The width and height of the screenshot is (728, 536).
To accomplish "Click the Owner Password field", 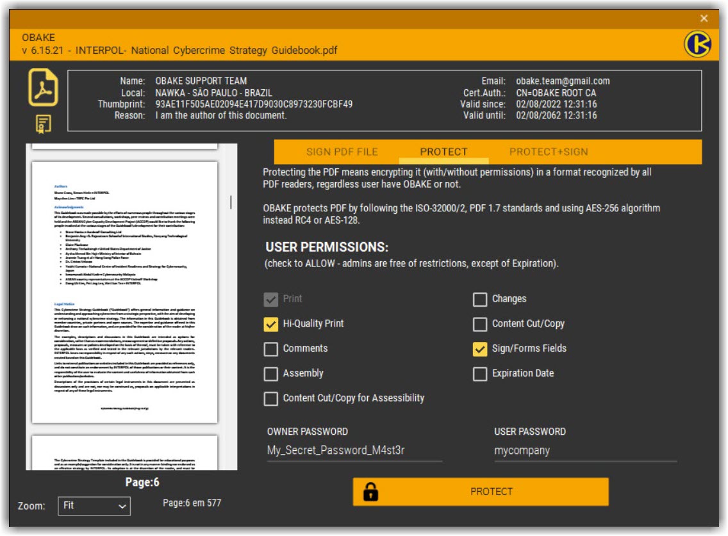I will (x=354, y=451).
